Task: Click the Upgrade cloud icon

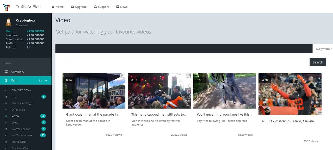Action: (72, 7)
